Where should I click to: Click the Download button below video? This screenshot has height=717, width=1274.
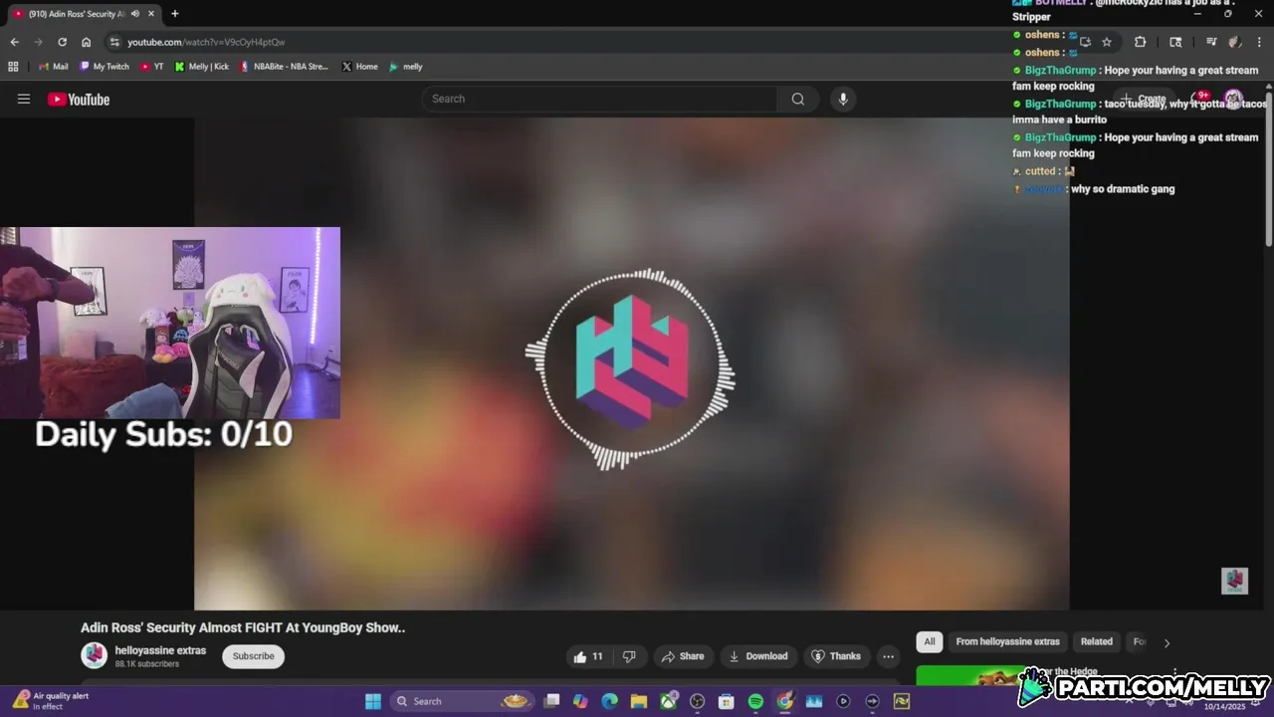[x=758, y=656]
